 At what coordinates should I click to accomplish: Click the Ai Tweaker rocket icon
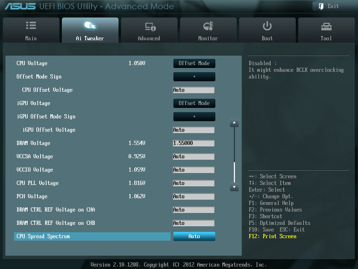(90, 25)
